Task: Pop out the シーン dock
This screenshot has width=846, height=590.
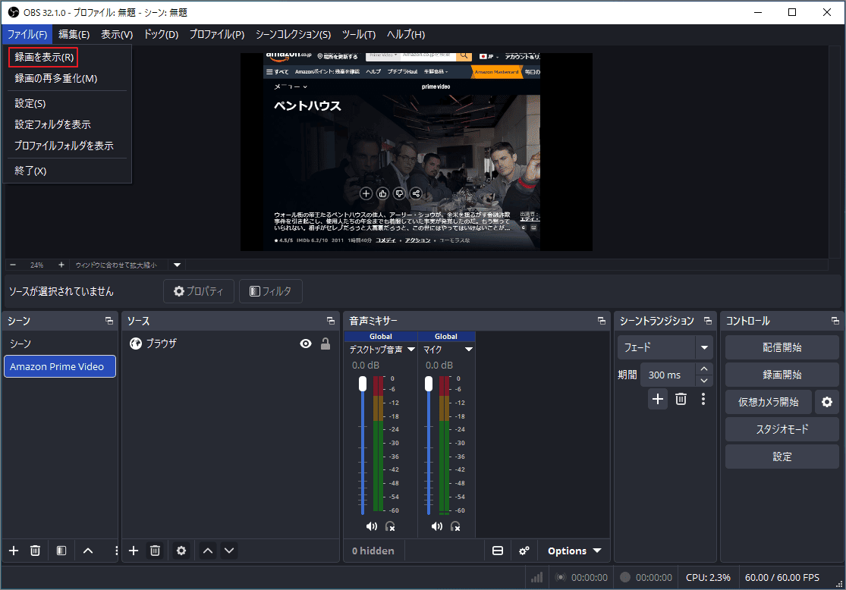Action: [109, 321]
